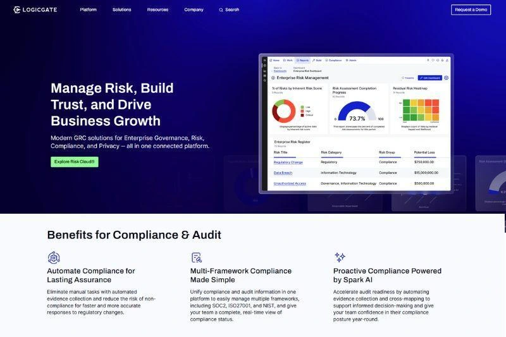
Task: Select the Work tab in the dashboard preview
Action: coord(288,60)
